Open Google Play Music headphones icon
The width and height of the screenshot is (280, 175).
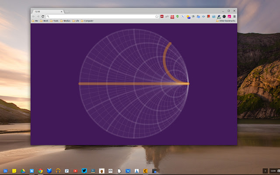[58, 171]
